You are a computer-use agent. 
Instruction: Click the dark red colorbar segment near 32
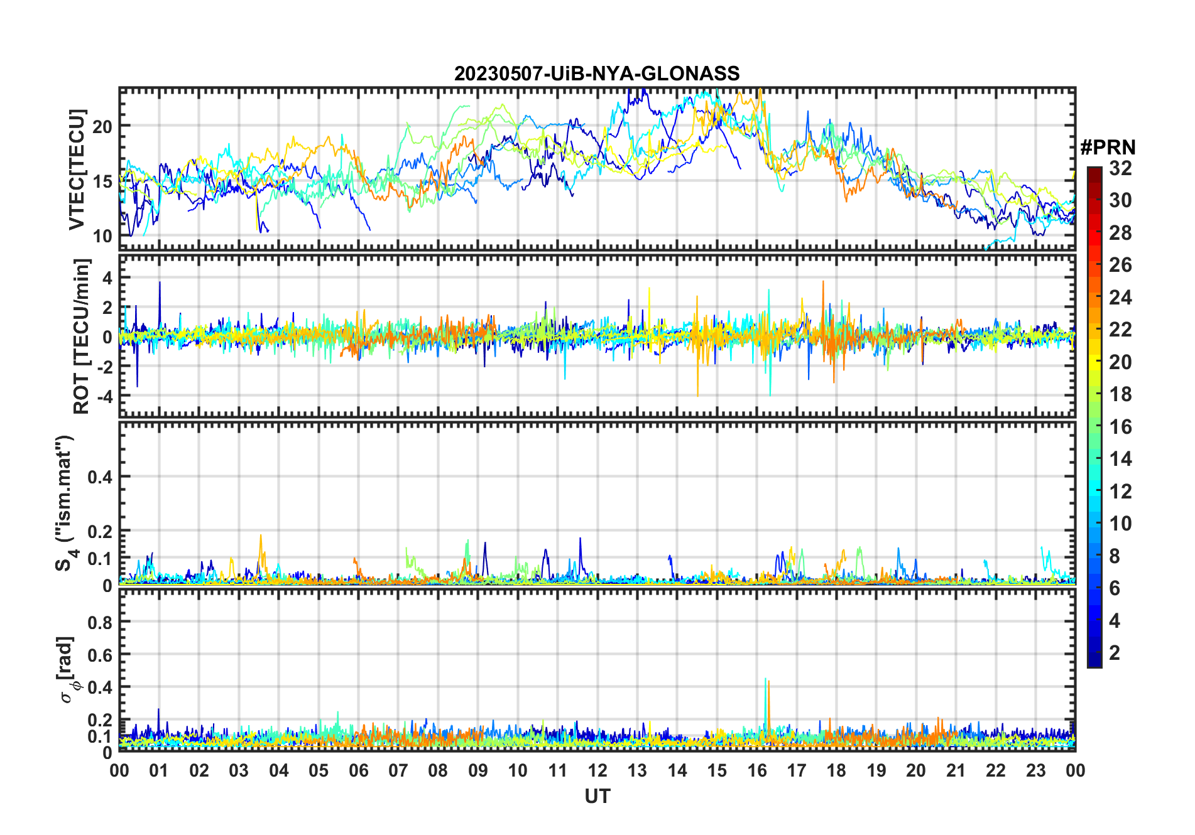1094,174
